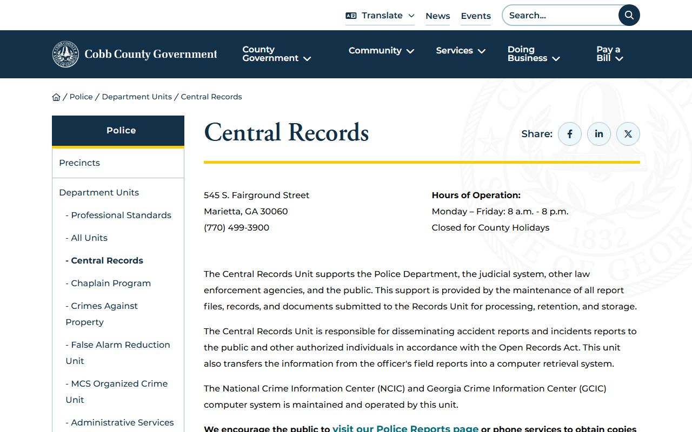The height and width of the screenshot is (432, 692).
Task: Share page on Facebook
Action: (x=570, y=134)
